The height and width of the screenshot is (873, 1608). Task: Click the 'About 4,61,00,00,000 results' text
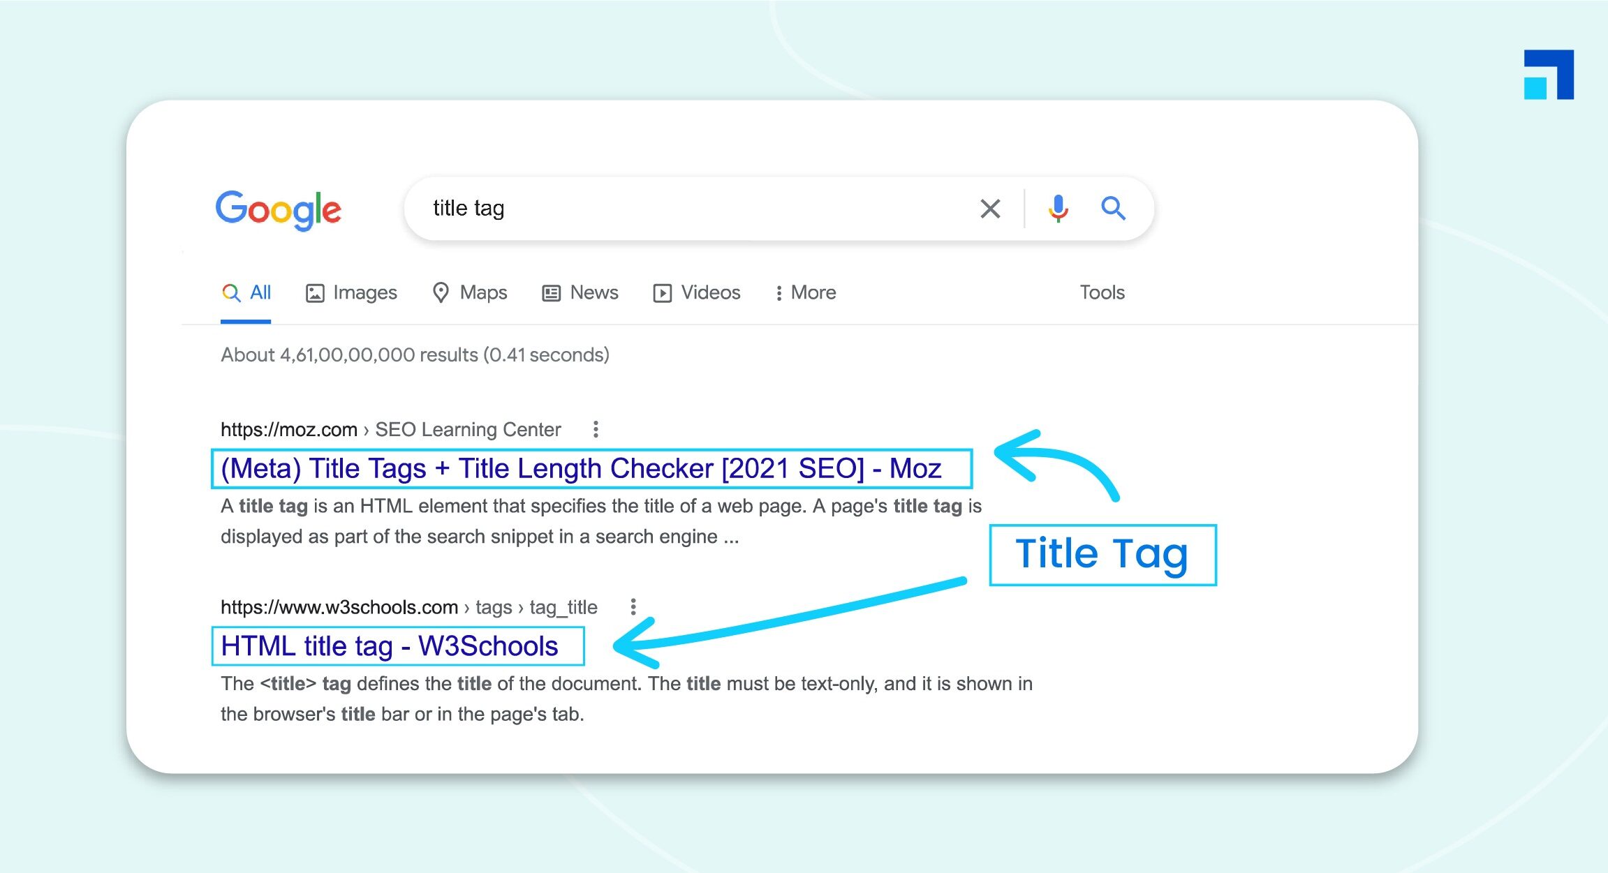point(415,355)
